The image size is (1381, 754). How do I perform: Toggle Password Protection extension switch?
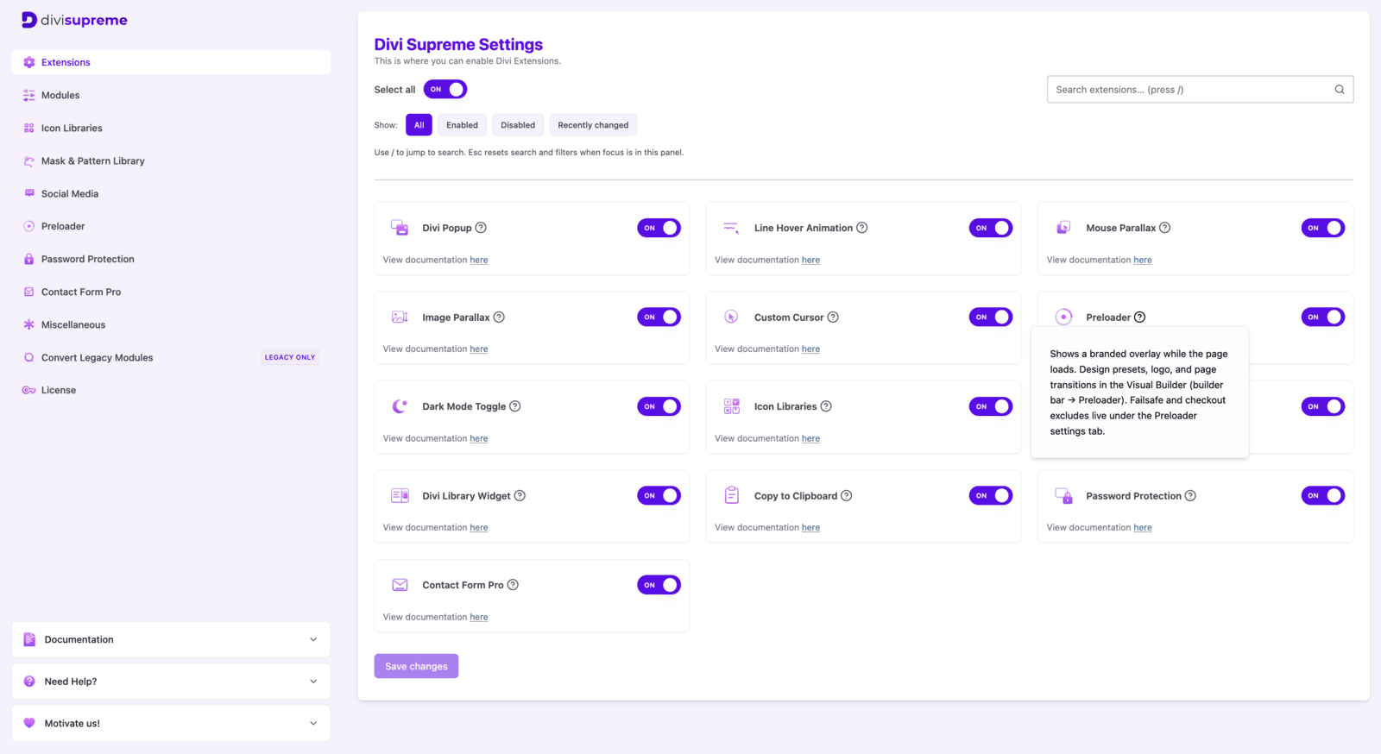point(1323,496)
